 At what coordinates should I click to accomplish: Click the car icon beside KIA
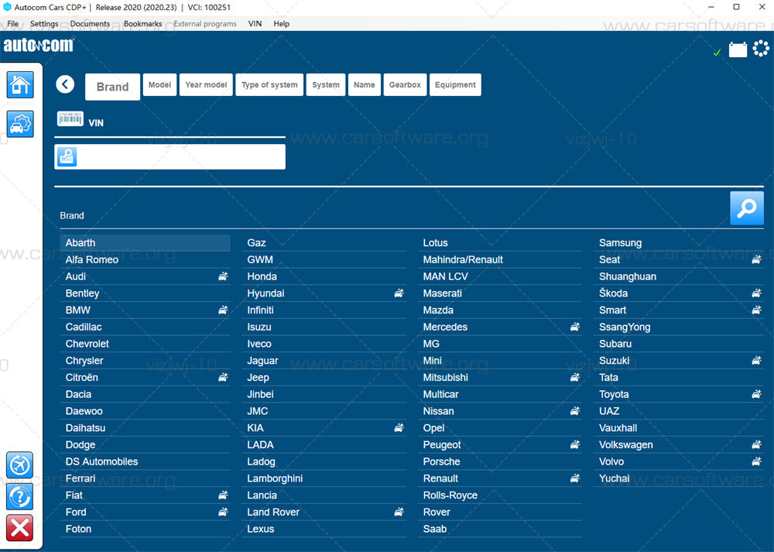click(399, 428)
